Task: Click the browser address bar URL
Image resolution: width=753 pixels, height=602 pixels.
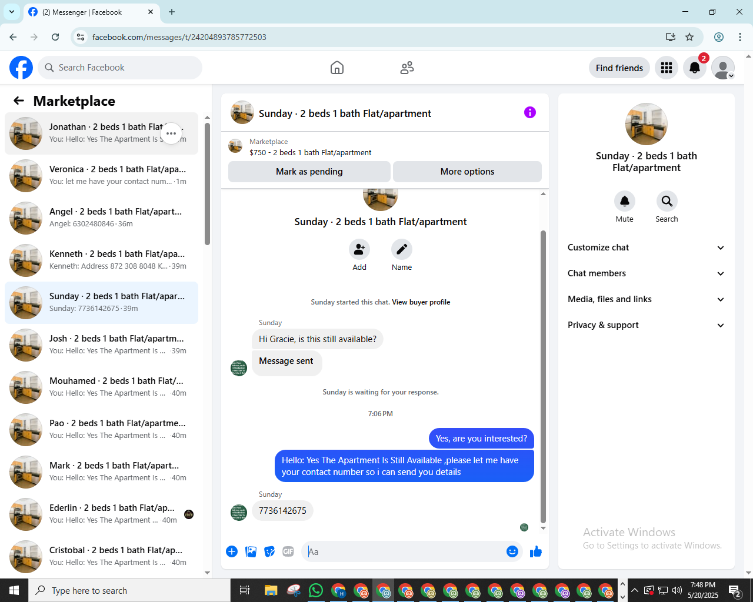Action: [x=179, y=37]
